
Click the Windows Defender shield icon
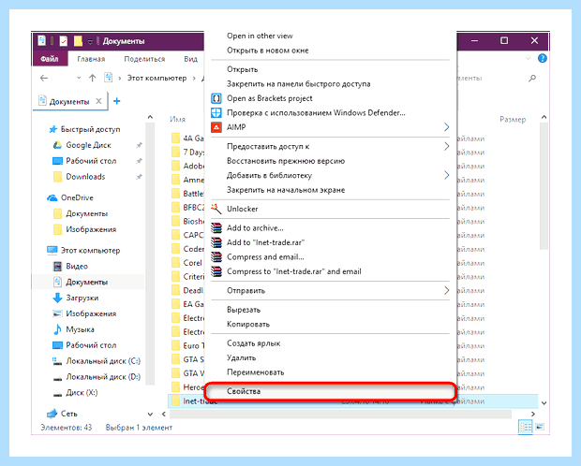point(216,113)
